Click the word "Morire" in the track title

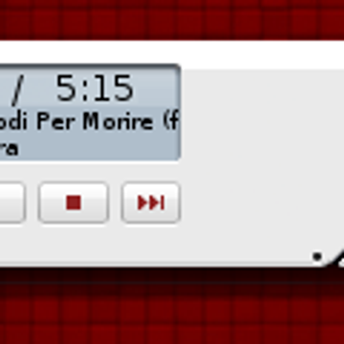point(118,121)
